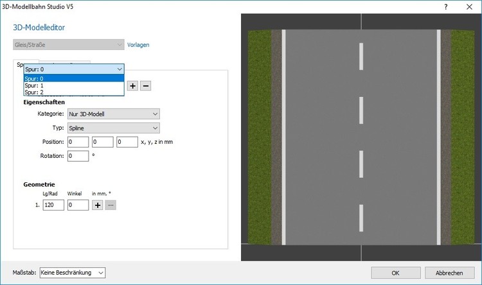Click the Position z input field
The height and width of the screenshot is (285, 482).
127,142
